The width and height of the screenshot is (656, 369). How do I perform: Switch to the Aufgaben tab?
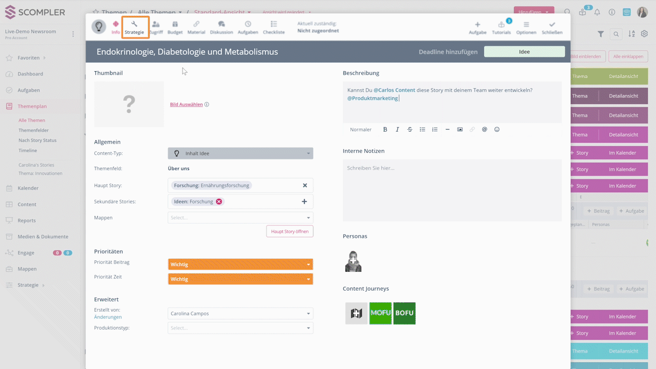coord(248,27)
